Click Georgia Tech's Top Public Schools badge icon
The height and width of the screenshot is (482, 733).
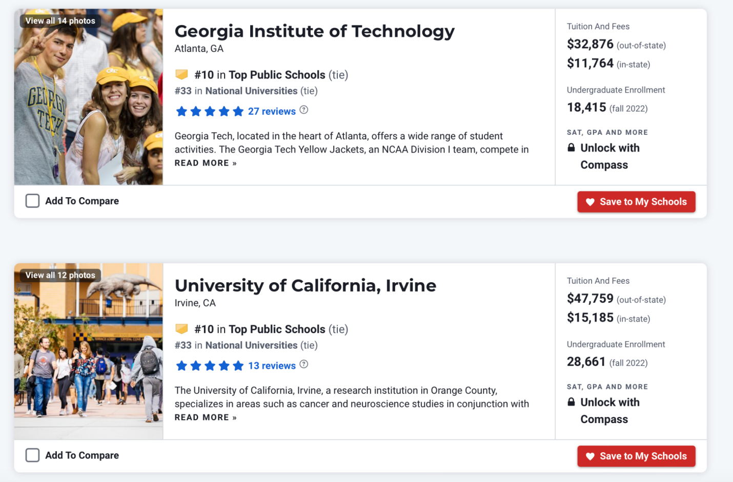181,75
